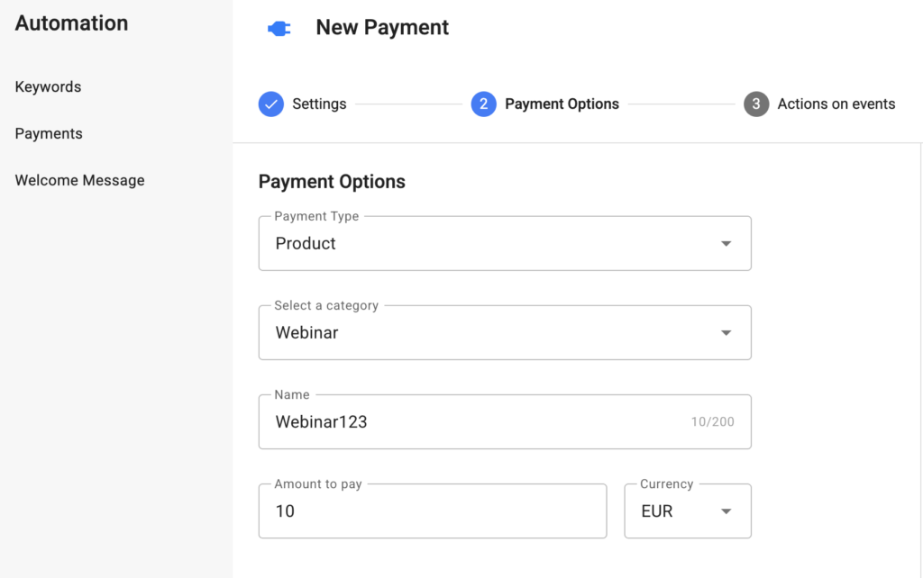Viewport: 923px width, 578px height.
Task: Click the blue plug icon beside New Payment
Action: pyautogui.click(x=279, y=29)
